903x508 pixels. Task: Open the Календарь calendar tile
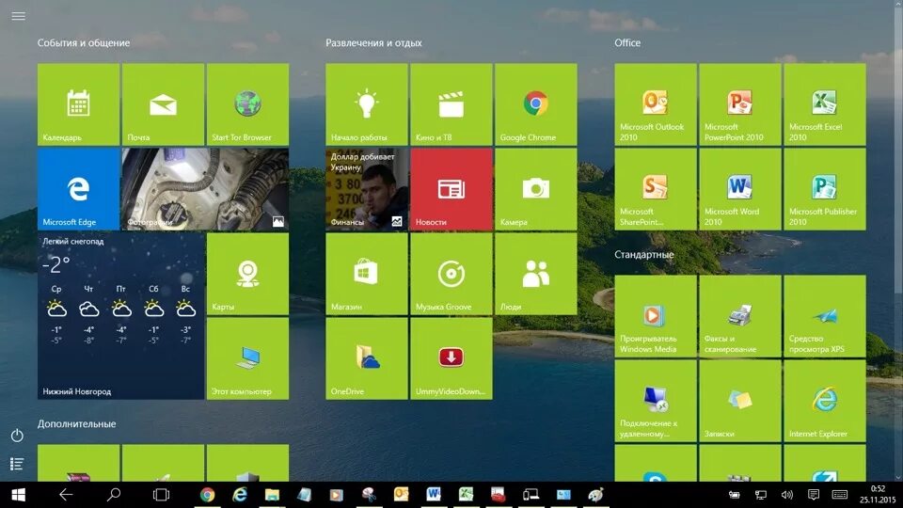pos(78,104)
